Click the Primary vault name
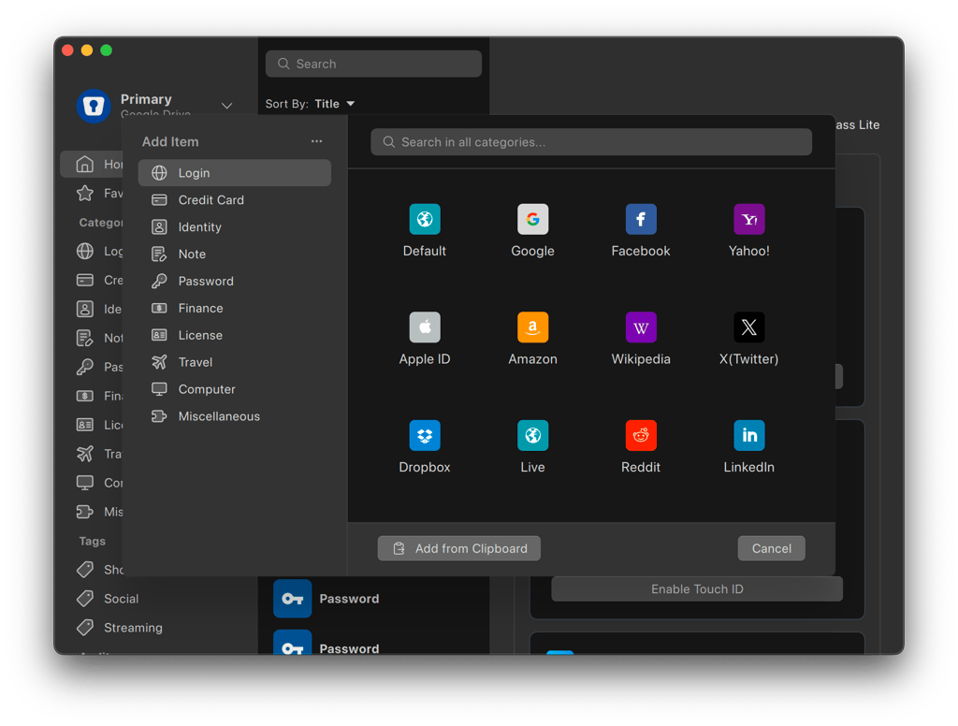The image size is (958, 726). tap(146, 99)
